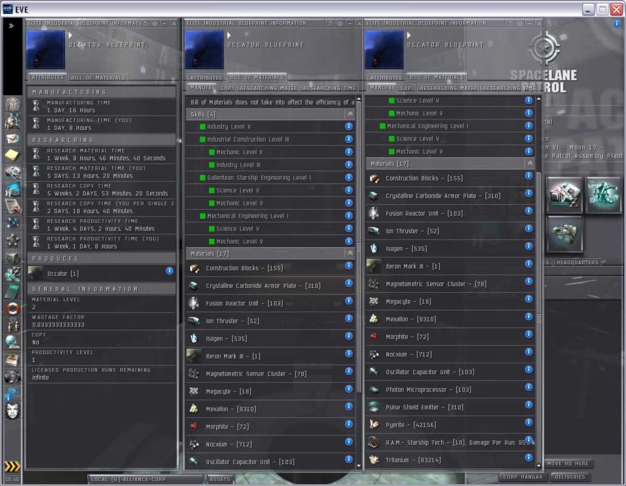Expand the sidebar with double arrow
Screen dimensions: 626x486
11,26
